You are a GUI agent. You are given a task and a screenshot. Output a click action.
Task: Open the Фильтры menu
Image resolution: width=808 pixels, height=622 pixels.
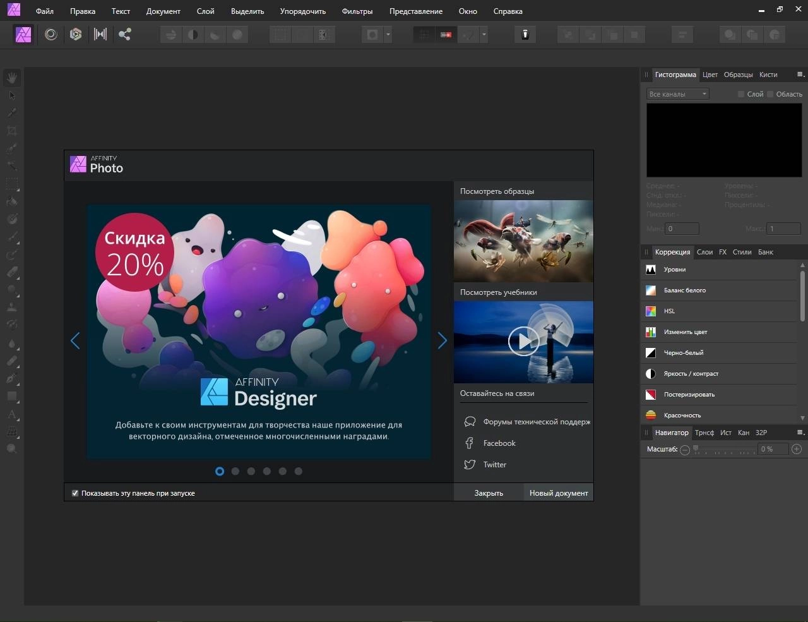click(x=357, y=11)
